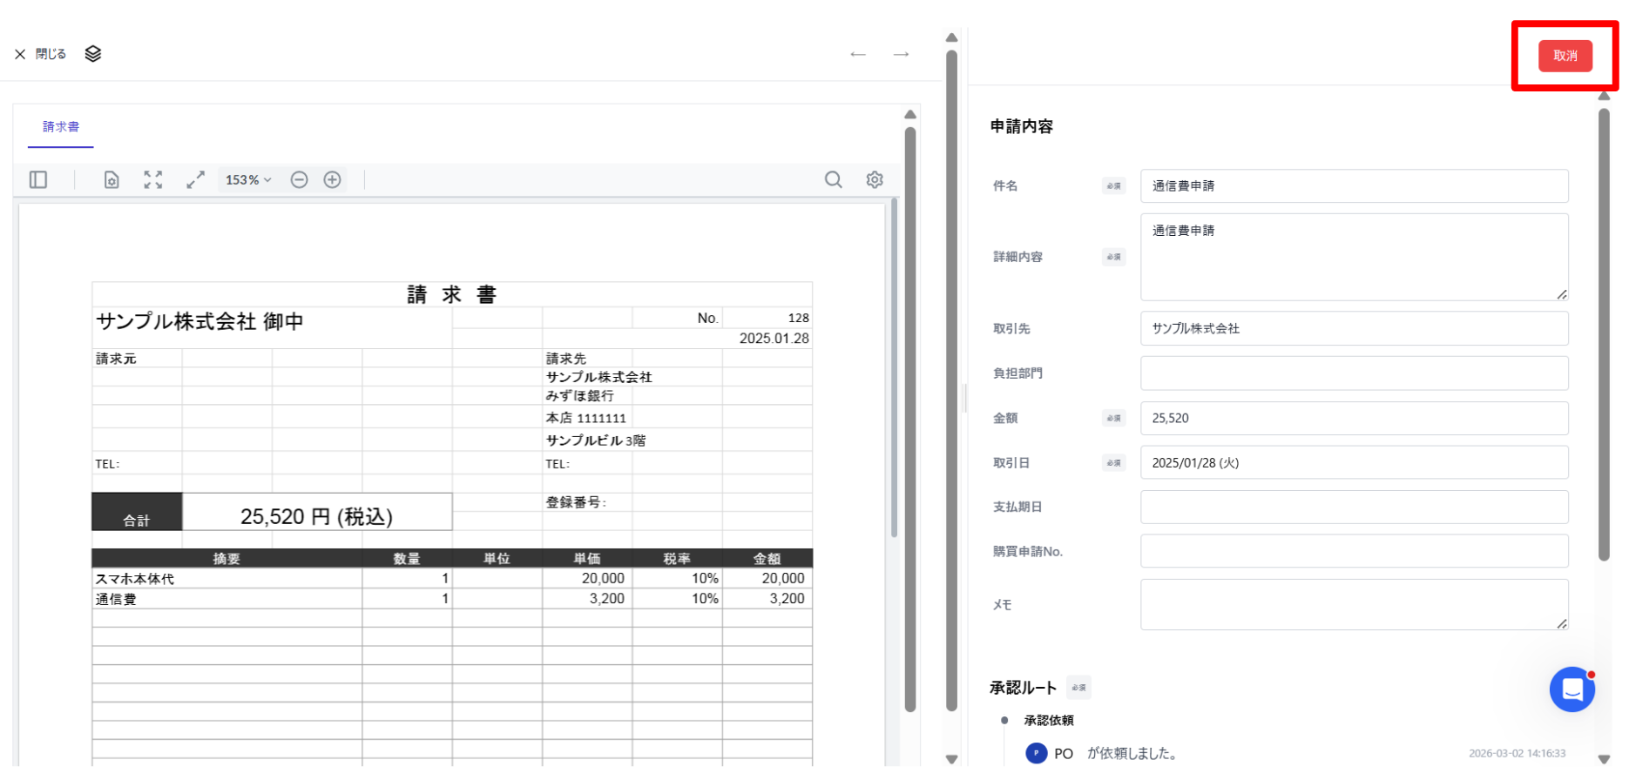Click the スマホ本体代 line item
Image resolution: width=1629 pixels, height=780 pixels.
pos(135,579)
